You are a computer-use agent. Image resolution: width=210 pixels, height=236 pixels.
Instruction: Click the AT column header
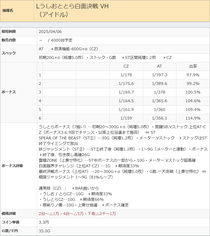coord(160,66)
